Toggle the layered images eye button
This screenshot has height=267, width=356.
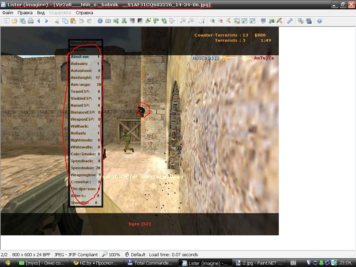coord(271,21)
